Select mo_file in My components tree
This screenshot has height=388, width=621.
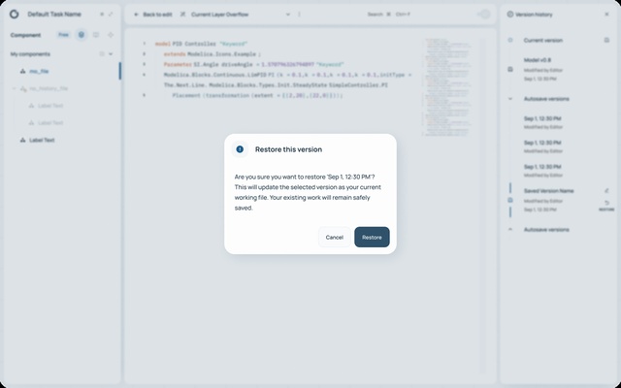(39, 71)
